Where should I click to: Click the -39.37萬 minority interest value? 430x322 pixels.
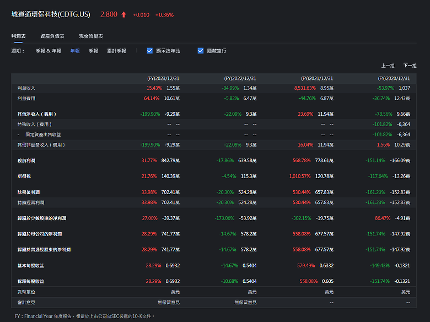pyautogui.click(x=171, y=218)
